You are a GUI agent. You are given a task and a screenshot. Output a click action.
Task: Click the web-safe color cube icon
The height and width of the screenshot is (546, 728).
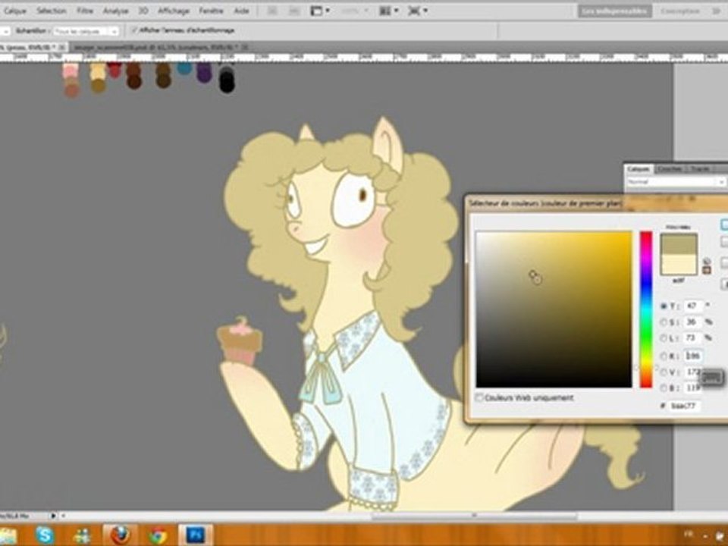[707, 270]
